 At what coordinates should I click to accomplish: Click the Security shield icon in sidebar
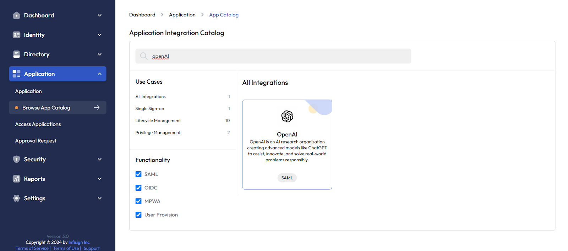16,159
